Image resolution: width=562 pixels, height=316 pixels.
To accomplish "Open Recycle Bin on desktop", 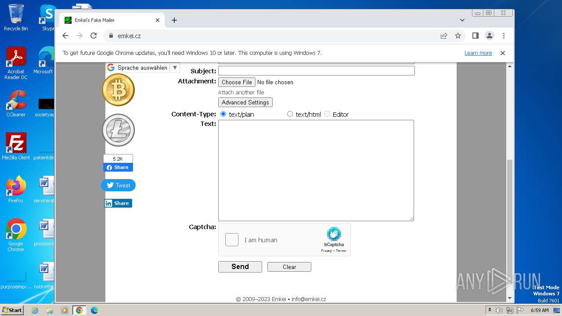I will pos(16,18).
